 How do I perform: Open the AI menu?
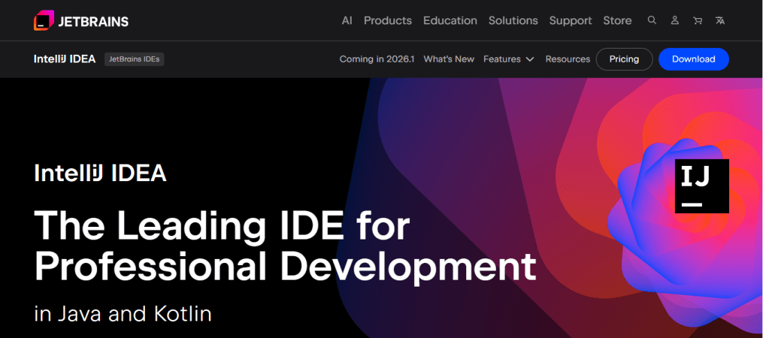pyautogui.click(x=347, y=20)
